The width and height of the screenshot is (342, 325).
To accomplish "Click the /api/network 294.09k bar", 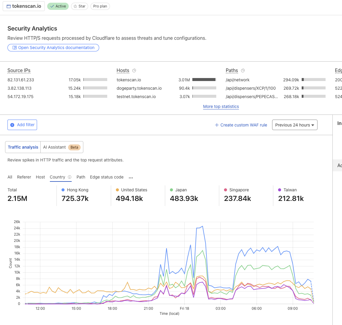I will (313, 80).
